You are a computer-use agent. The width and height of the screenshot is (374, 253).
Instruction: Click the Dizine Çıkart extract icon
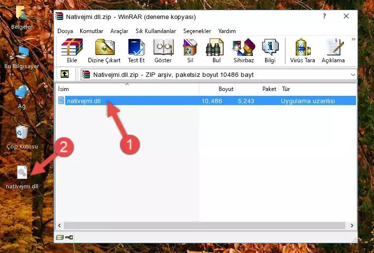click(x=105, y=51)
